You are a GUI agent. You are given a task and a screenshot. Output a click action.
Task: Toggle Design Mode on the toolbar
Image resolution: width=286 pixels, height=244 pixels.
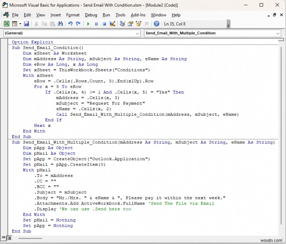112,24
